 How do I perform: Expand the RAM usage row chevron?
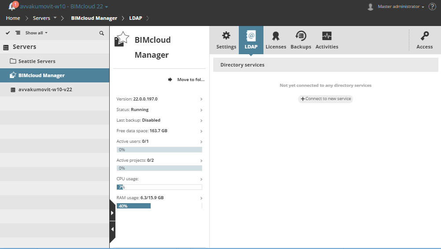pyautogui.click(x=201, y=198)
